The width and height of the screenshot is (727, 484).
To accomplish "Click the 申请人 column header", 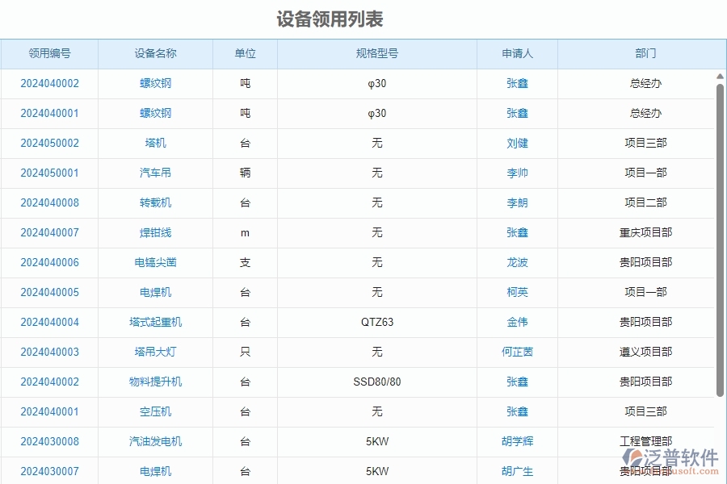I will pos(516,53).
